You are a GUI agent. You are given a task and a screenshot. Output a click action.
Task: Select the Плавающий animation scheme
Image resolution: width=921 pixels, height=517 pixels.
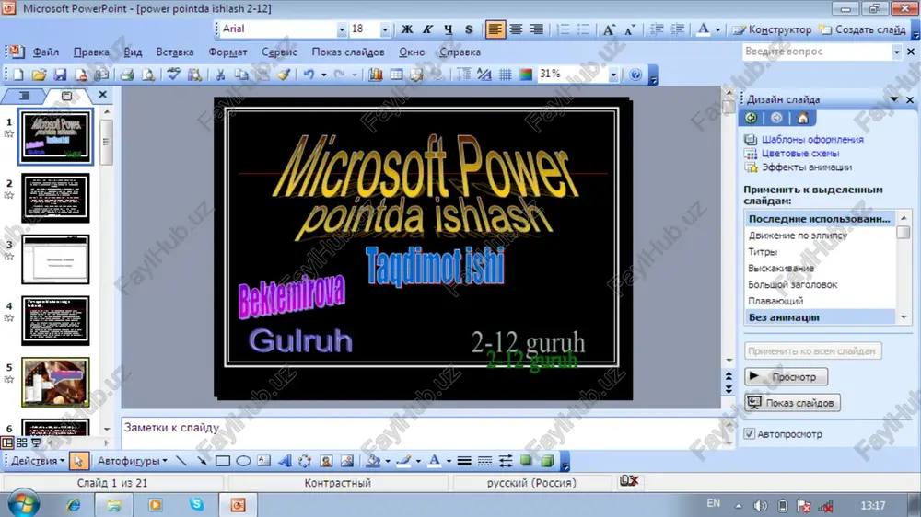pyautogui.click(x=775, y=301)
